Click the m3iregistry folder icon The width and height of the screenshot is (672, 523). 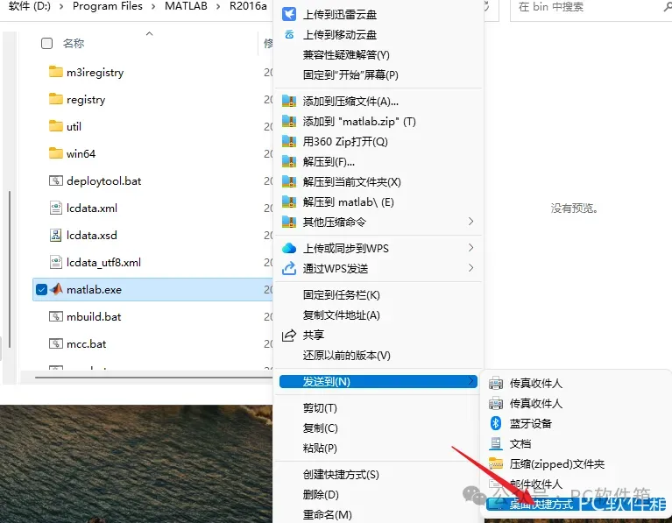point(56,72)
